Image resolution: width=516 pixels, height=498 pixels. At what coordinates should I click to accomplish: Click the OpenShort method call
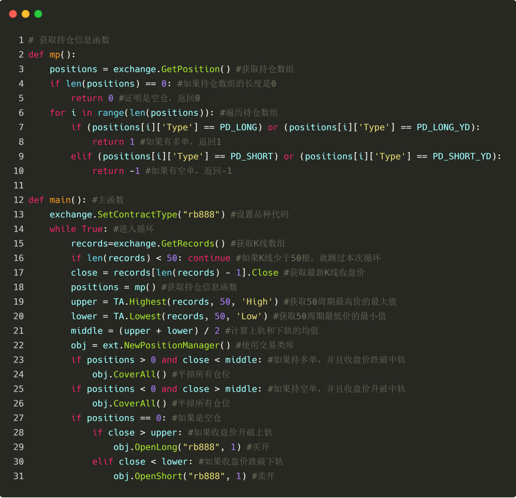tap(159, 476)
